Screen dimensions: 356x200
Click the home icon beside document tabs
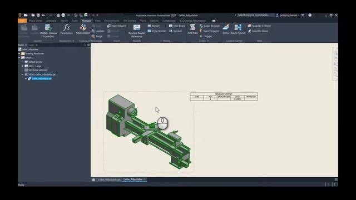93,179
